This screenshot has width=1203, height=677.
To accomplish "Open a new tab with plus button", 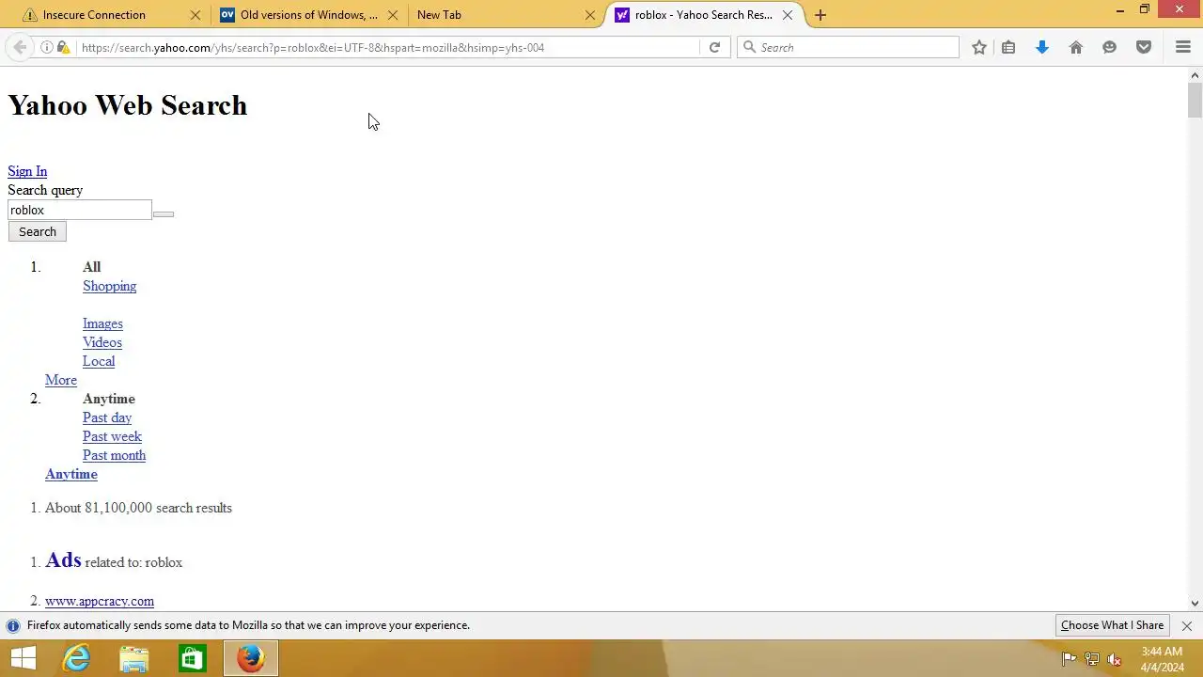I will [x=820, y=15].
